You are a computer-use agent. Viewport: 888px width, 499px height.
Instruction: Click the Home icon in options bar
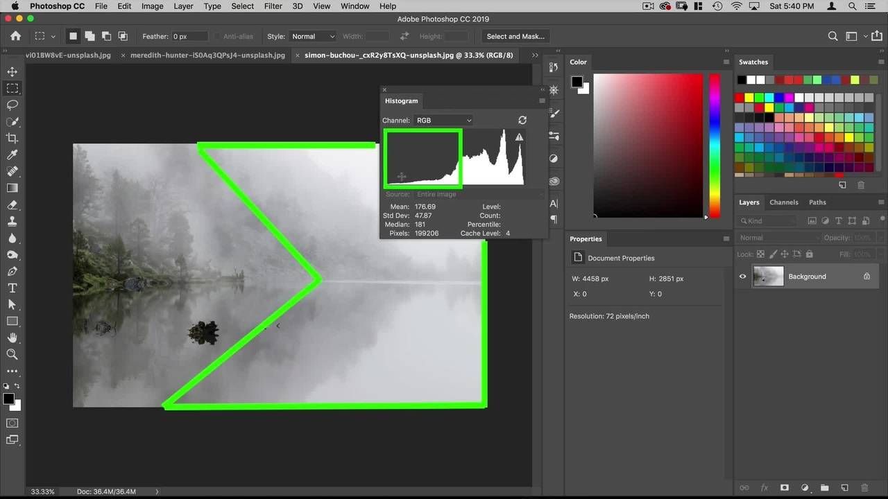tap(15, 36)
